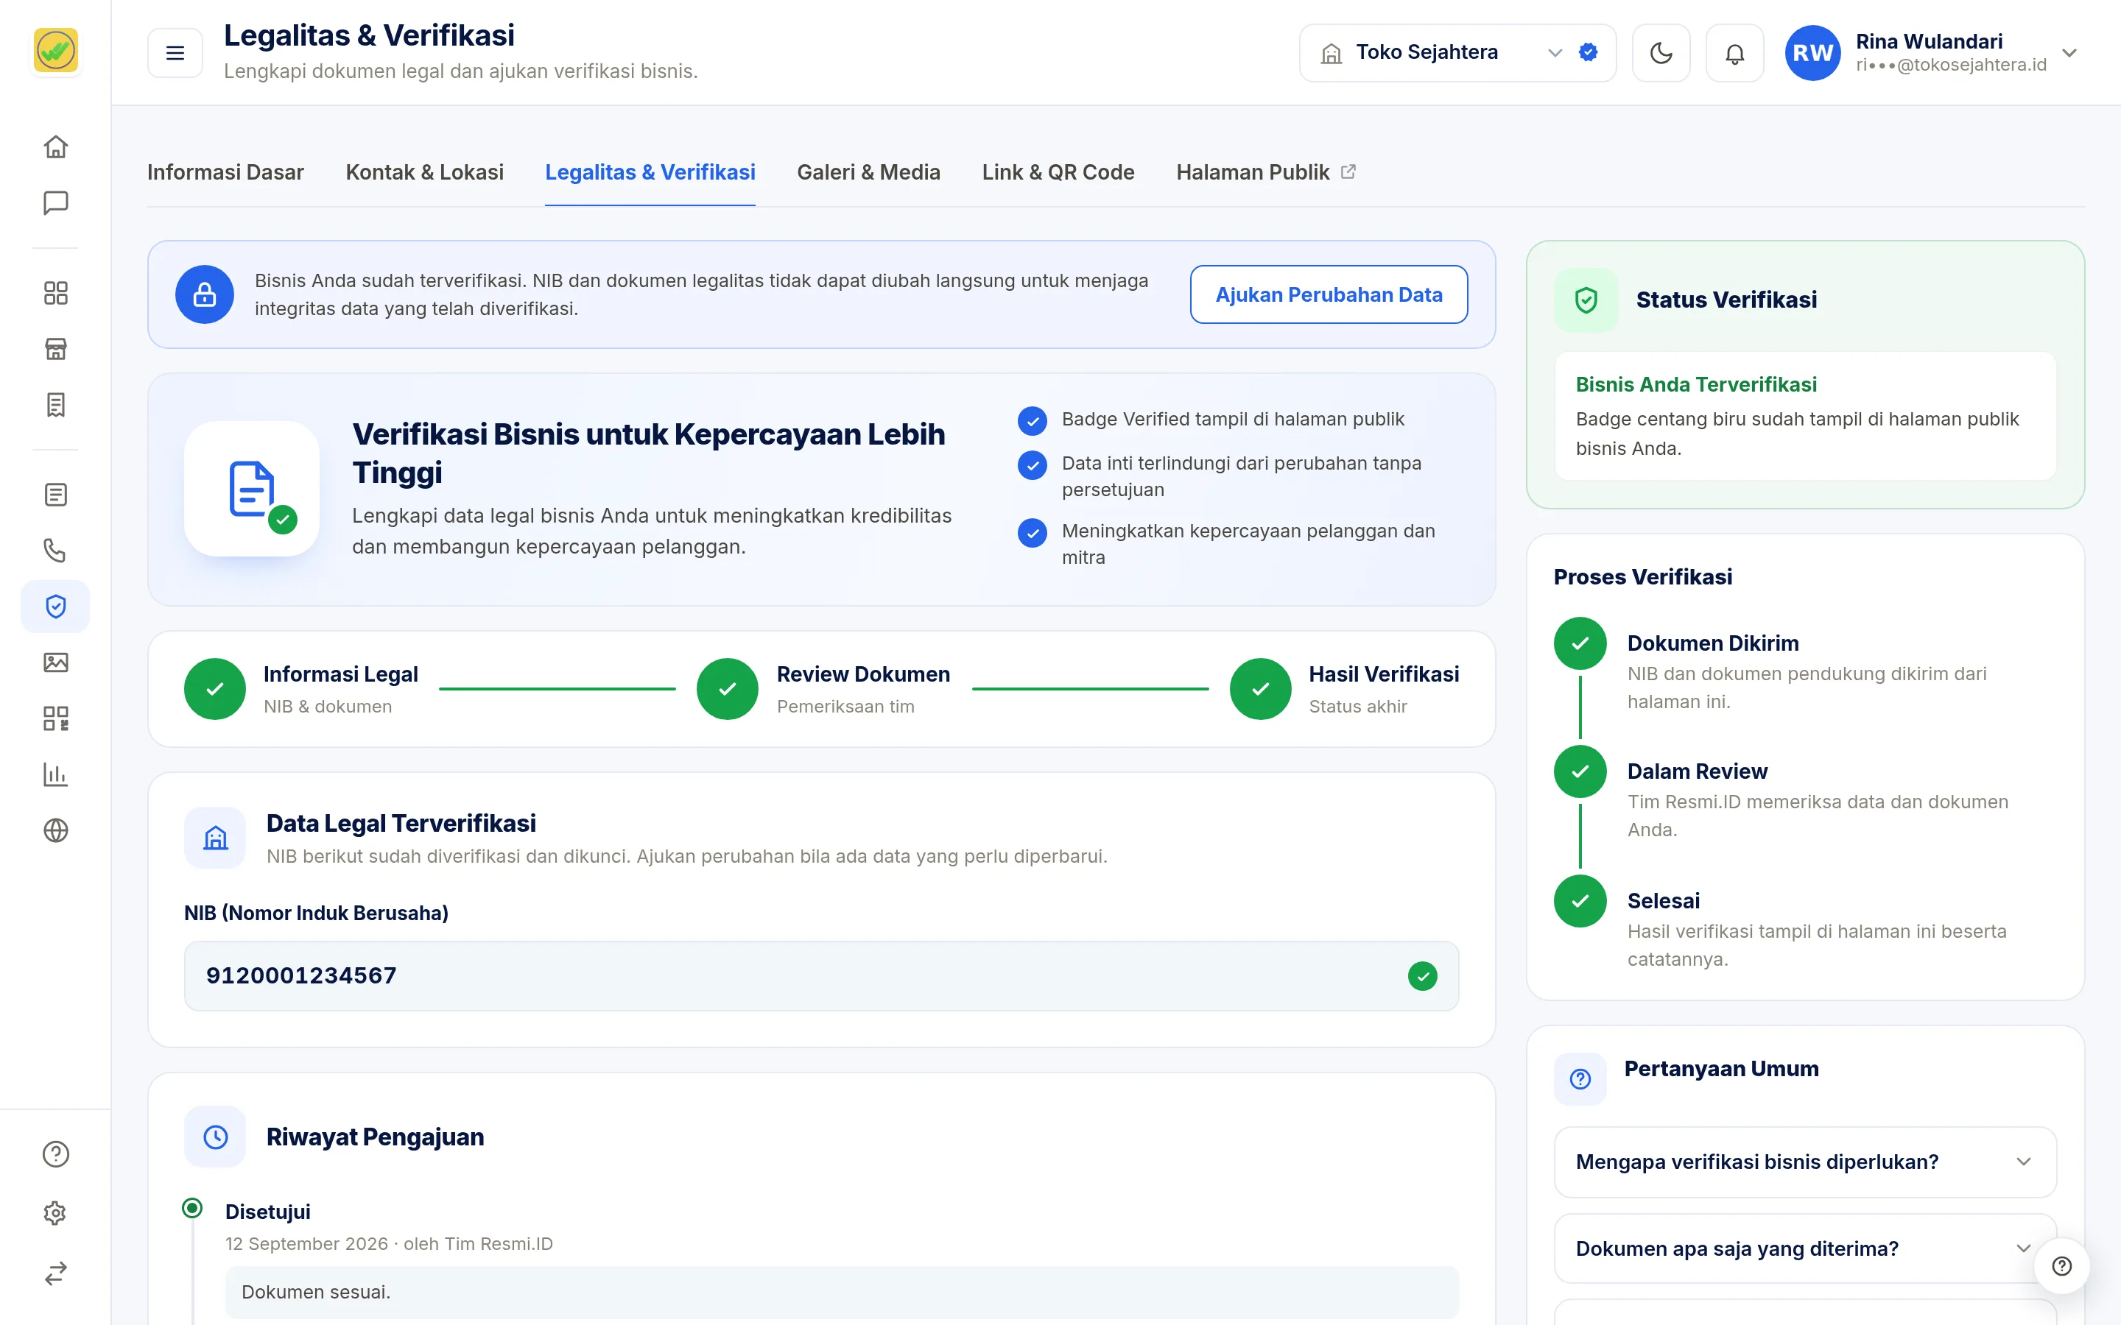Click the swap arrows icon in sidebar
The width and height of the screenshot is (2121, 1325).
click(55, 1273)
